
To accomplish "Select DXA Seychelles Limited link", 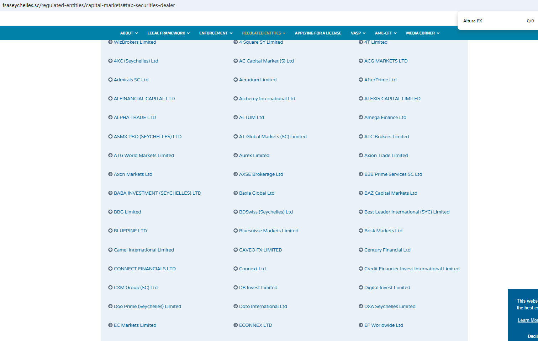I will point(390,306).
